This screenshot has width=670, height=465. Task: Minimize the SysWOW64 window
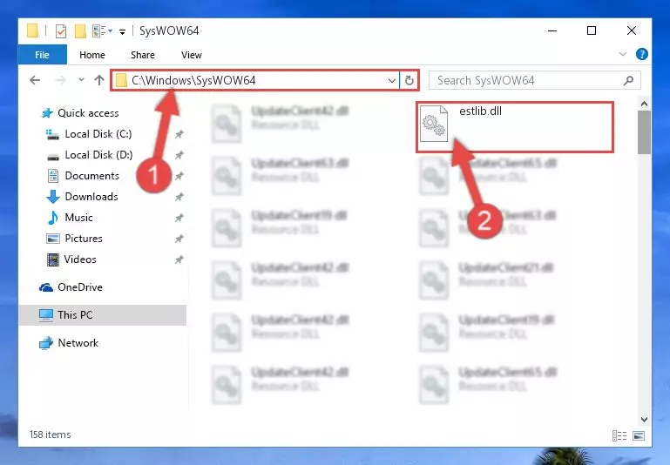point(552,30)
